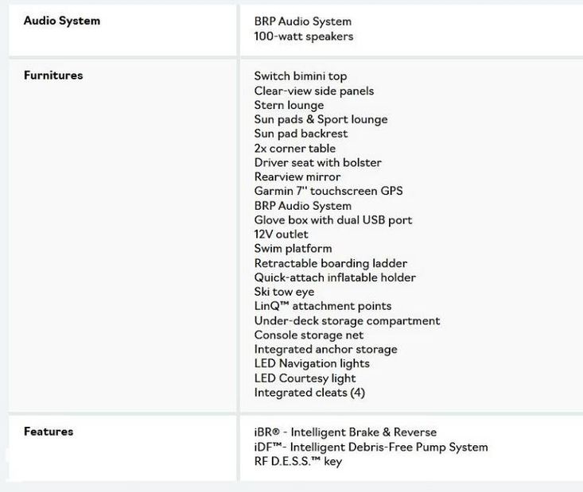
Task: Click Clear-view side panels line
Action: coord(314,91)
